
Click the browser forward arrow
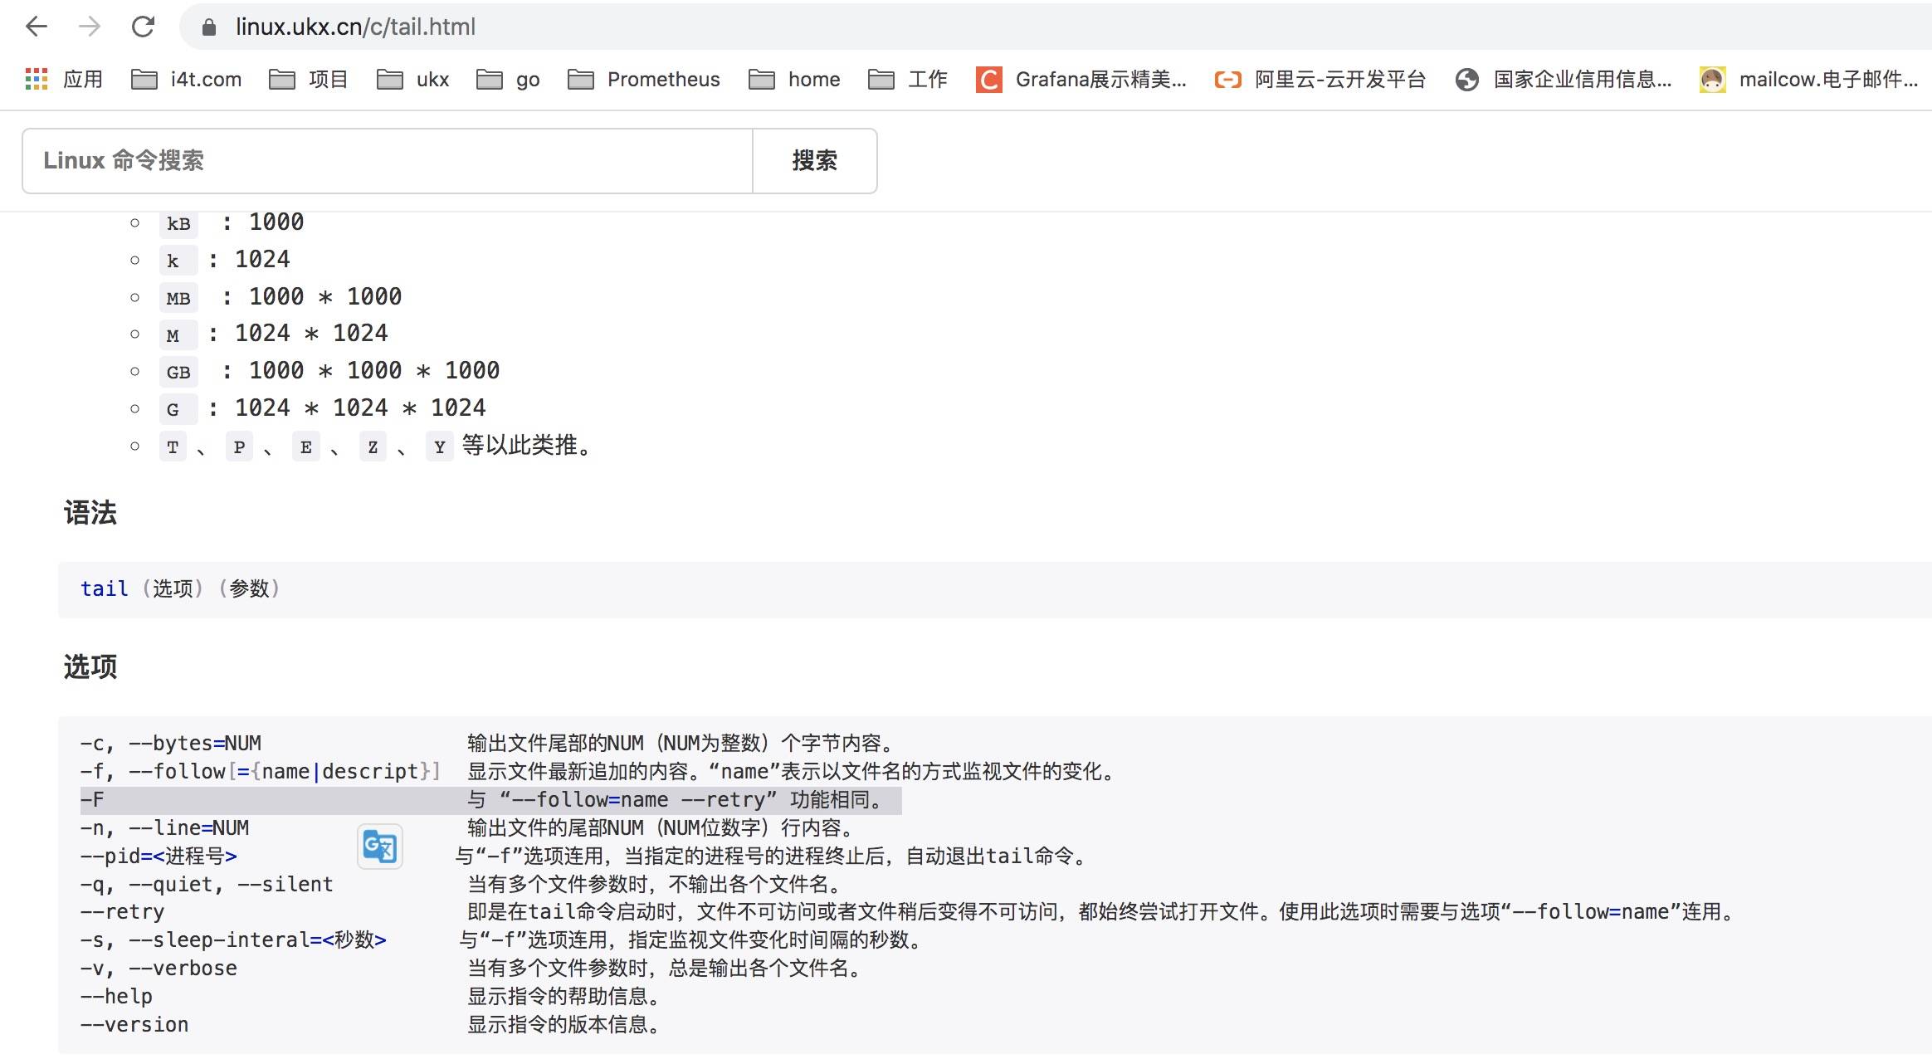pyautogui.click(x=89, y=27)
